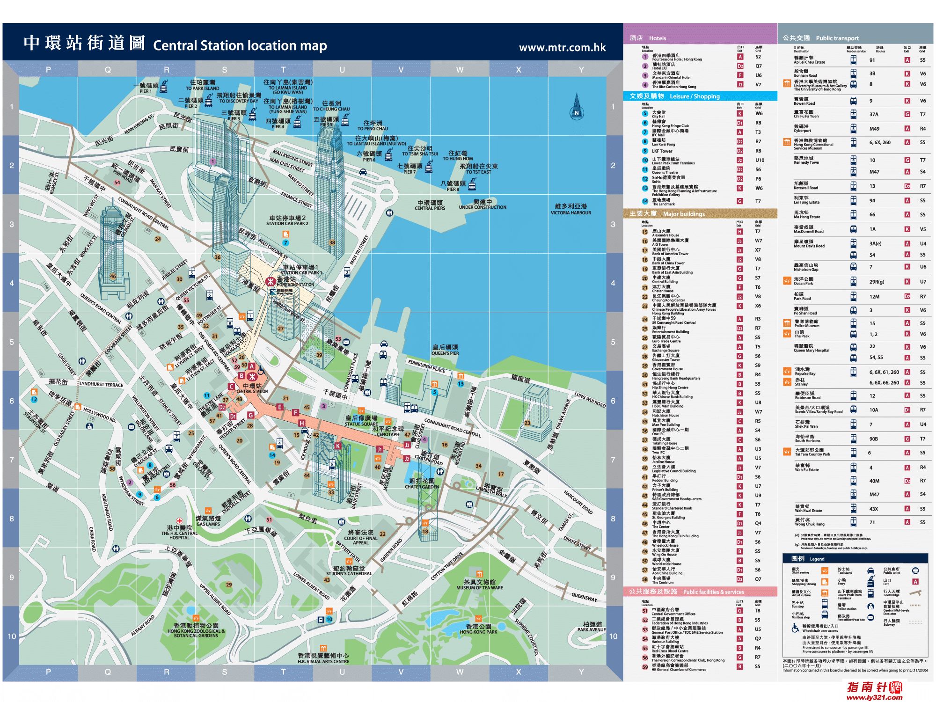Click the Hong Kong Station MTR logo
Image resolution: width=936 pixels, height=702 pixels.
(x=270, y=281)
